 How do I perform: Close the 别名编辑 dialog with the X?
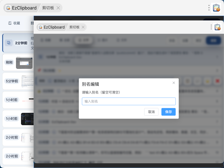pos(174,83)
